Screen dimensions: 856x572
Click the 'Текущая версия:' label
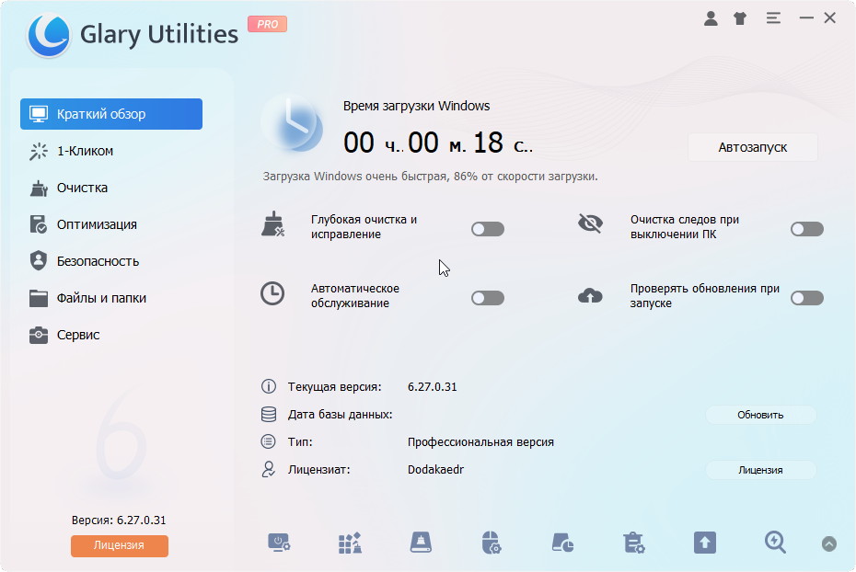point(335,386)
